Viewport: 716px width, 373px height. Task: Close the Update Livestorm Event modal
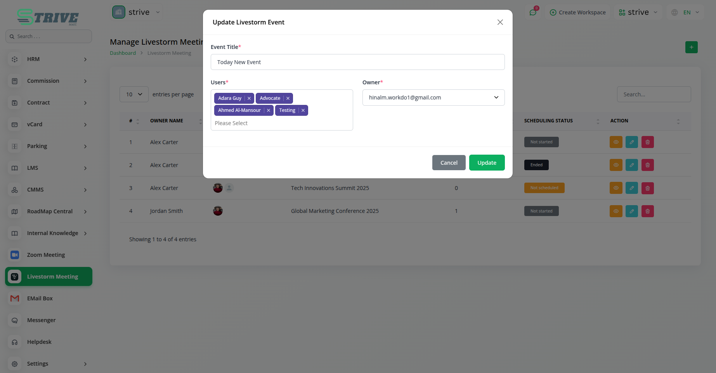pos(500,22)
